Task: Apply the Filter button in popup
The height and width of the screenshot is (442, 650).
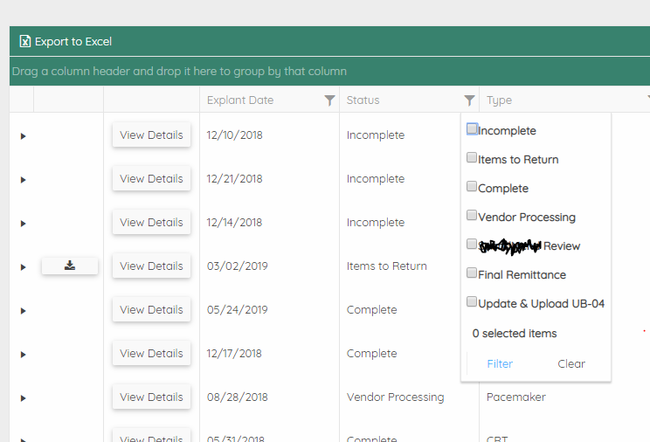Action: pyautogui.click(x=500, y=363)
